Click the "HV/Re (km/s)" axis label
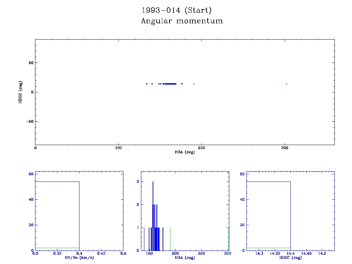The height and width of the screenshot is (264, 352). [x=79, y=257]
